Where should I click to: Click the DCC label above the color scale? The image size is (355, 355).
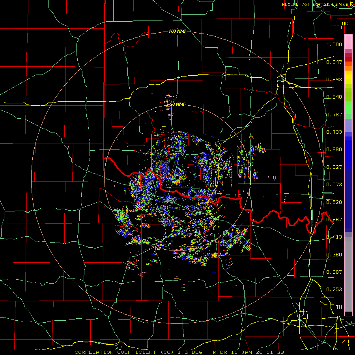tap(347, 24)
